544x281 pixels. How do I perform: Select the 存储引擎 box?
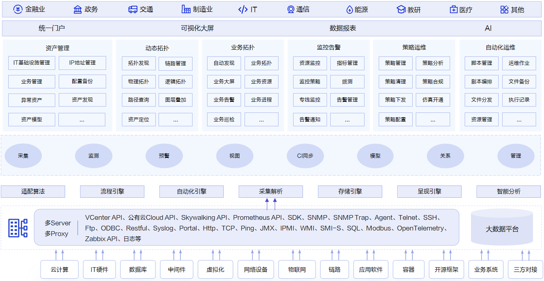coord(350,191)
